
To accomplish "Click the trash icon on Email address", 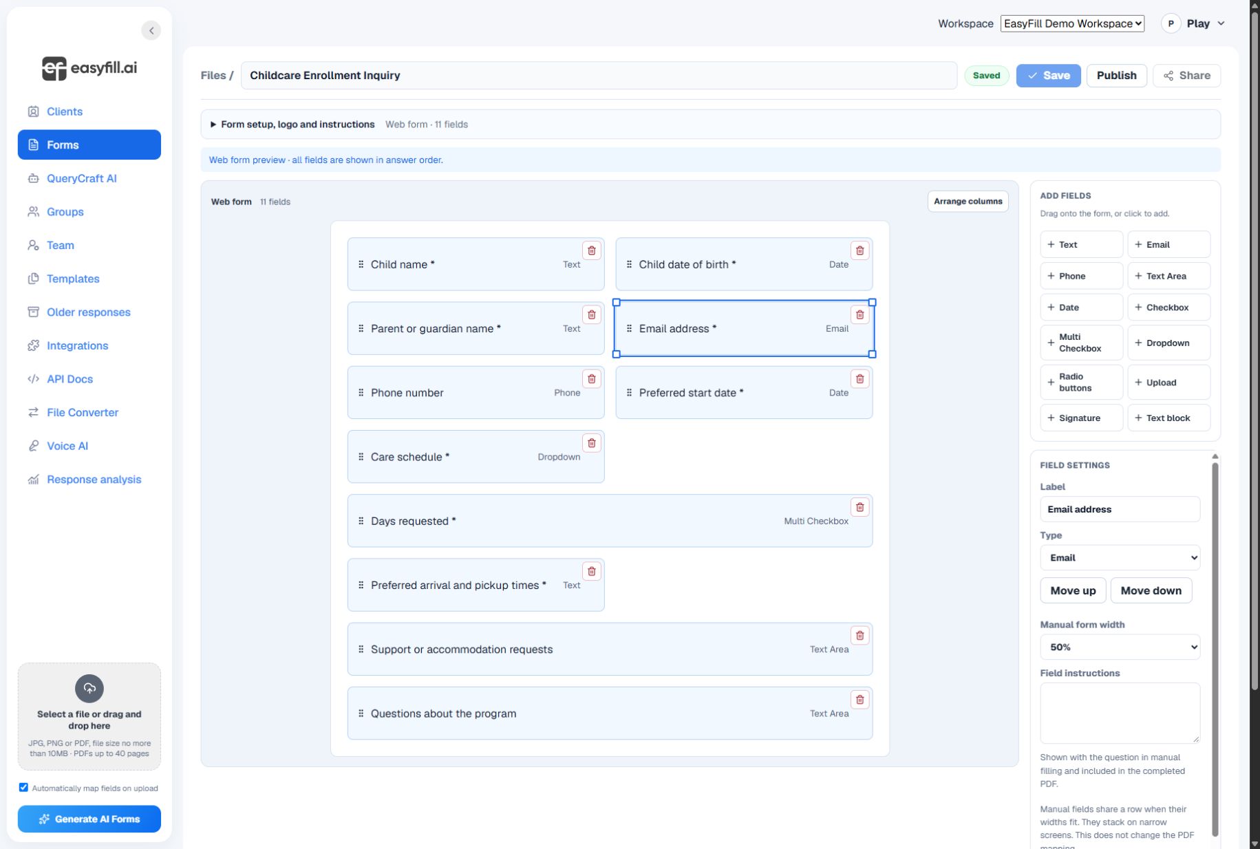I will click(859, 314).
